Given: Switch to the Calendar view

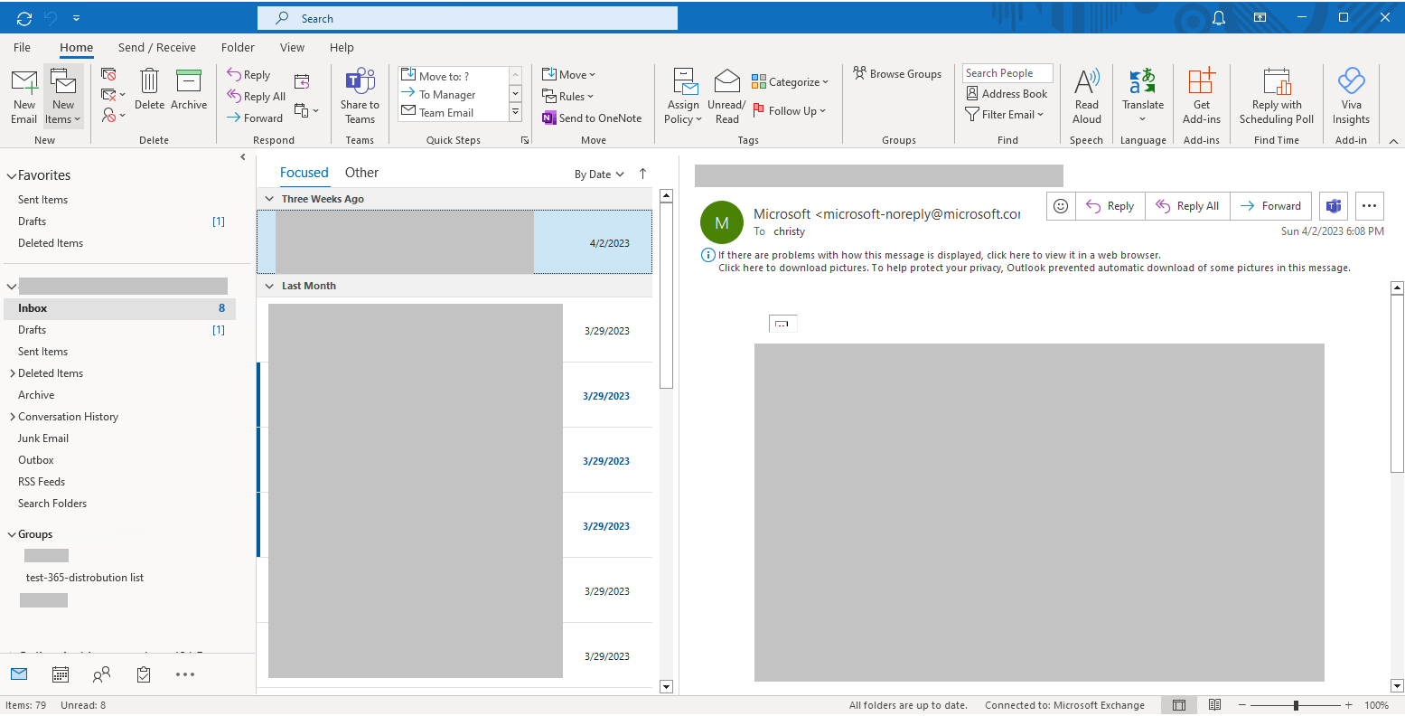Looking at the screenshot, I should click(x=60, y=674).
